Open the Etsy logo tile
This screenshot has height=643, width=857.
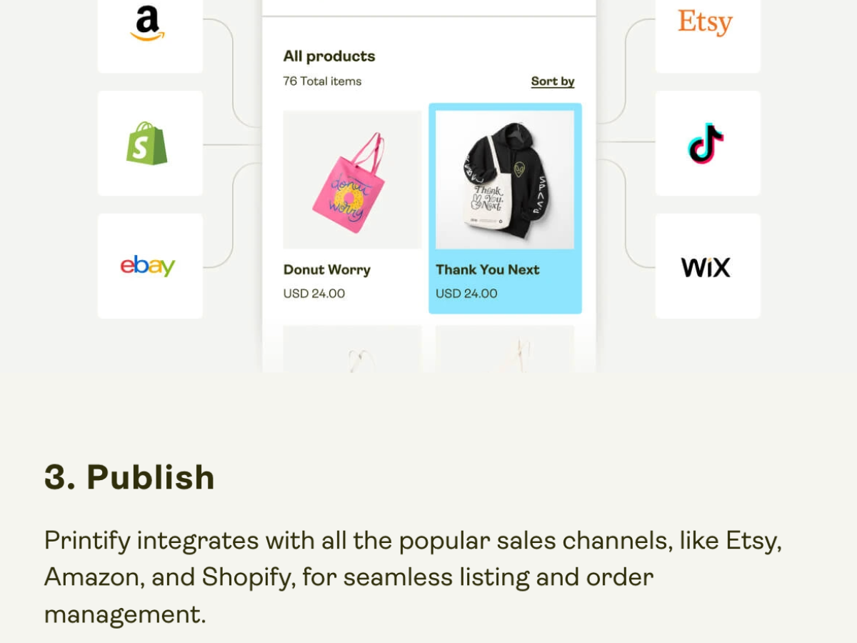coord(708,29)
